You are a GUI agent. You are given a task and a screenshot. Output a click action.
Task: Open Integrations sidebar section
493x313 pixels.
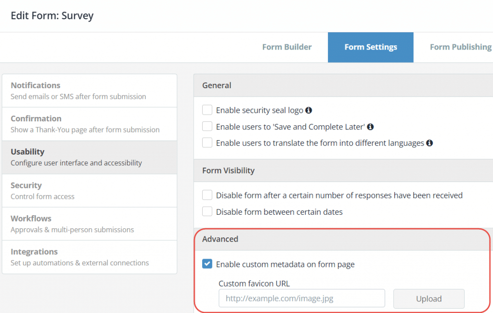[x=90, y=257]
